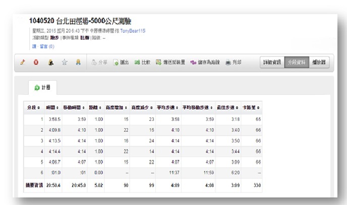
Task: Mark activity as favorite with star
Action: [64, 62]
